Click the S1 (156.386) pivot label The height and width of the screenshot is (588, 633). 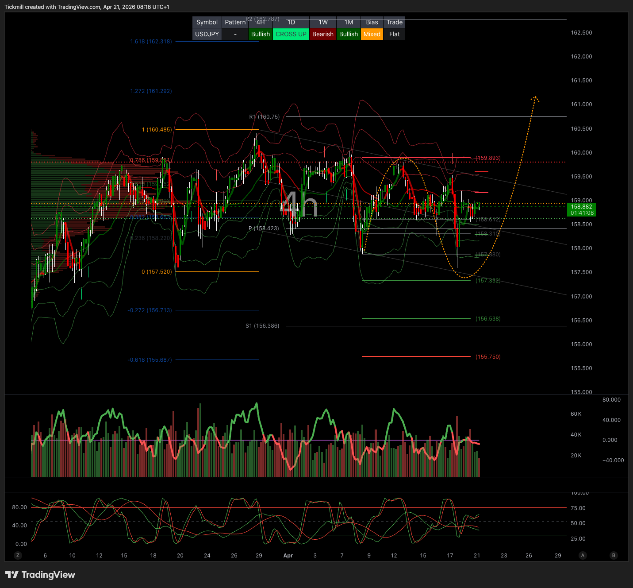tap(262, 326)
